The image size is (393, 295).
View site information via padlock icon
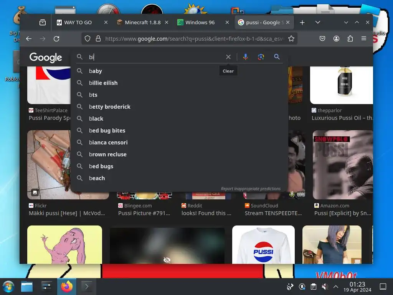click(98, 39)
